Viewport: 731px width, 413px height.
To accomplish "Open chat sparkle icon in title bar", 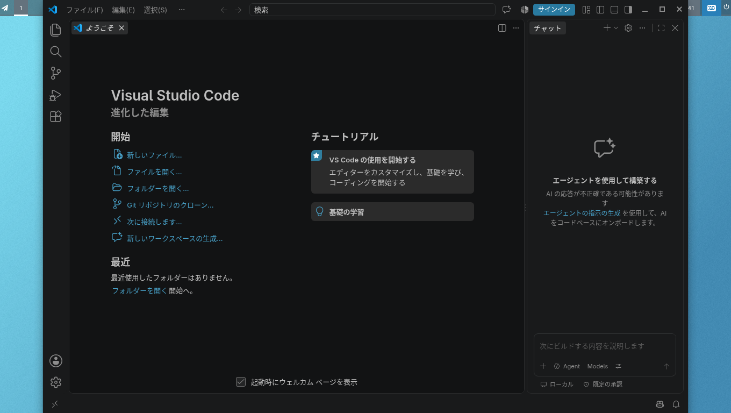I will click(506, 10).
